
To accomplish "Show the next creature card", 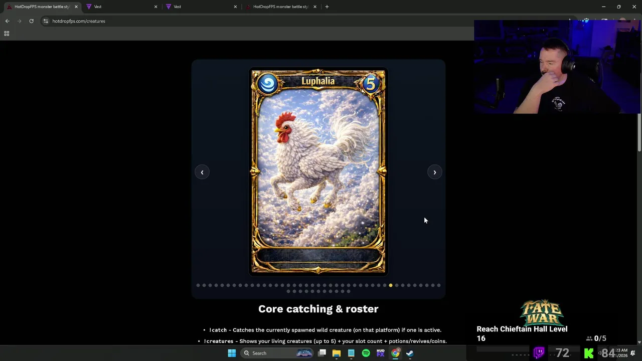I will tap(434, 172).
